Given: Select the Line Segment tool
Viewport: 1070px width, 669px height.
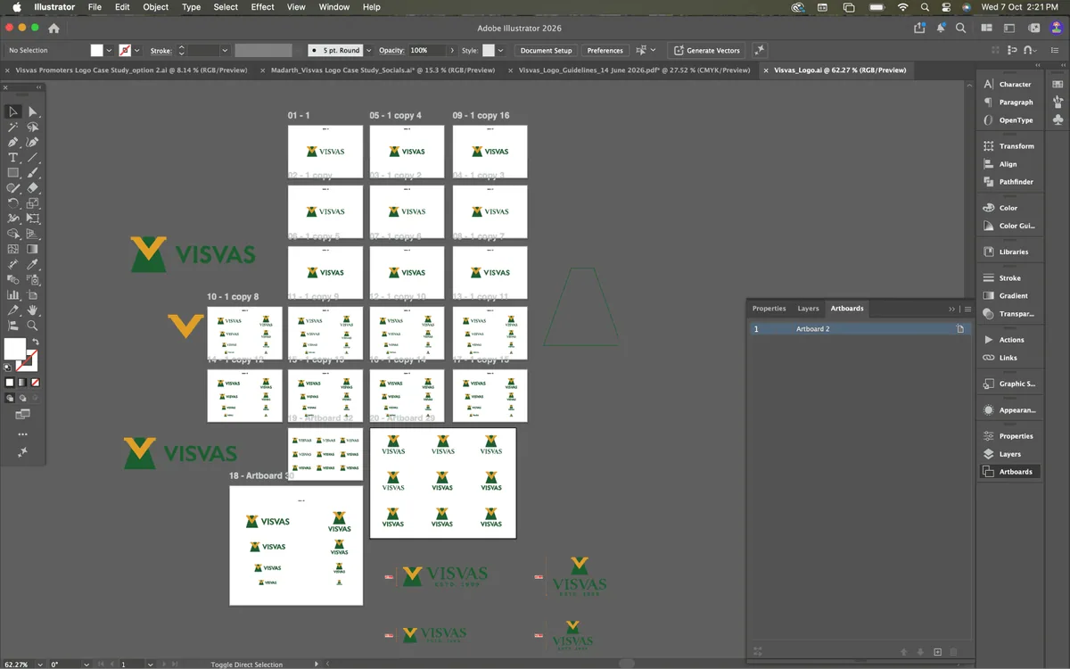Looking at the screenshot, I should pyautogui.click(x=32, y=157).
